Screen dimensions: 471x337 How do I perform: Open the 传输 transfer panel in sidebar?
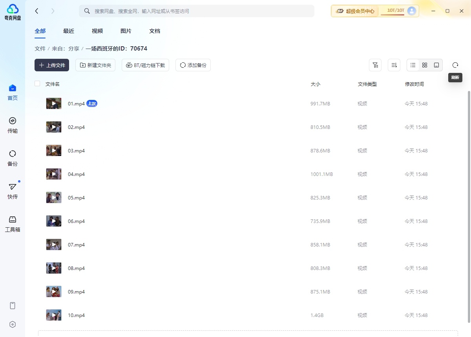(x=12, y=125)
